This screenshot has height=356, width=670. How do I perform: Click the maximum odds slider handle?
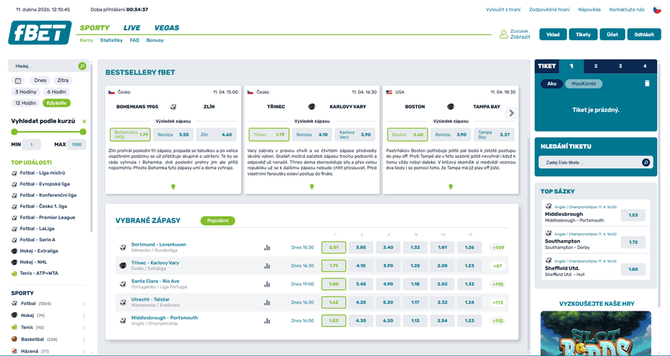click(x=83, y=132)
